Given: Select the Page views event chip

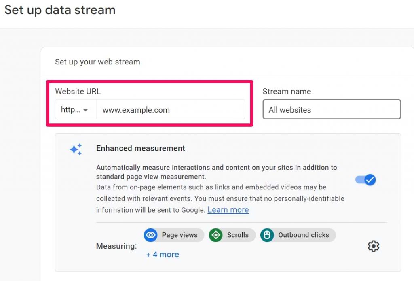Looking at the screenshot, I should [x=173, y=235].
